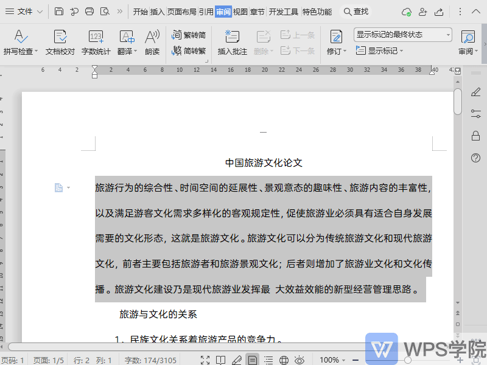Screen dimensions: 487x365
Task: Switch to reading layout book icon
Action: (220, 360)
